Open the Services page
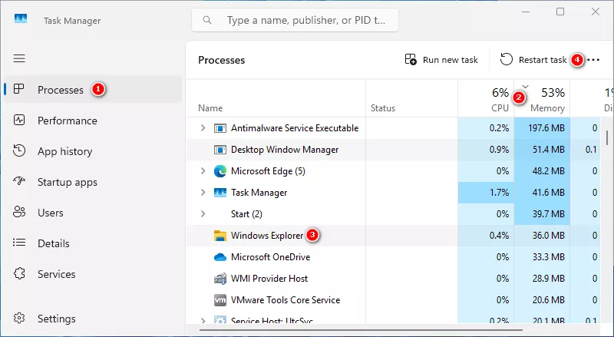614x337 pixels. 93,274
